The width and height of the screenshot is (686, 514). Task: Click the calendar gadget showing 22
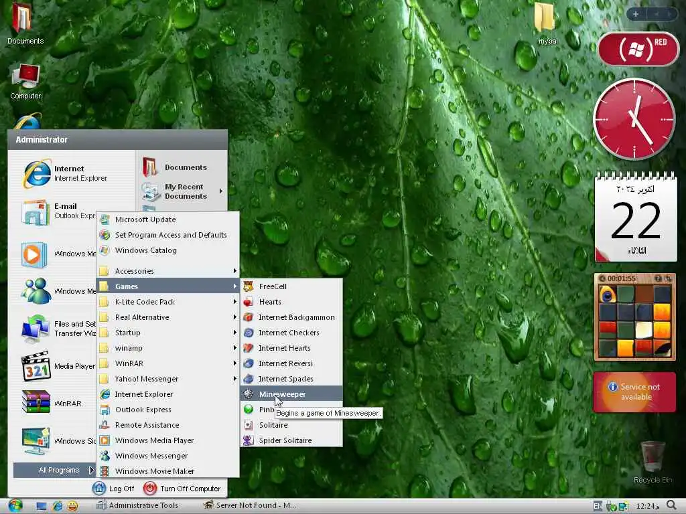pyautogui.click(x=636, y=218)
